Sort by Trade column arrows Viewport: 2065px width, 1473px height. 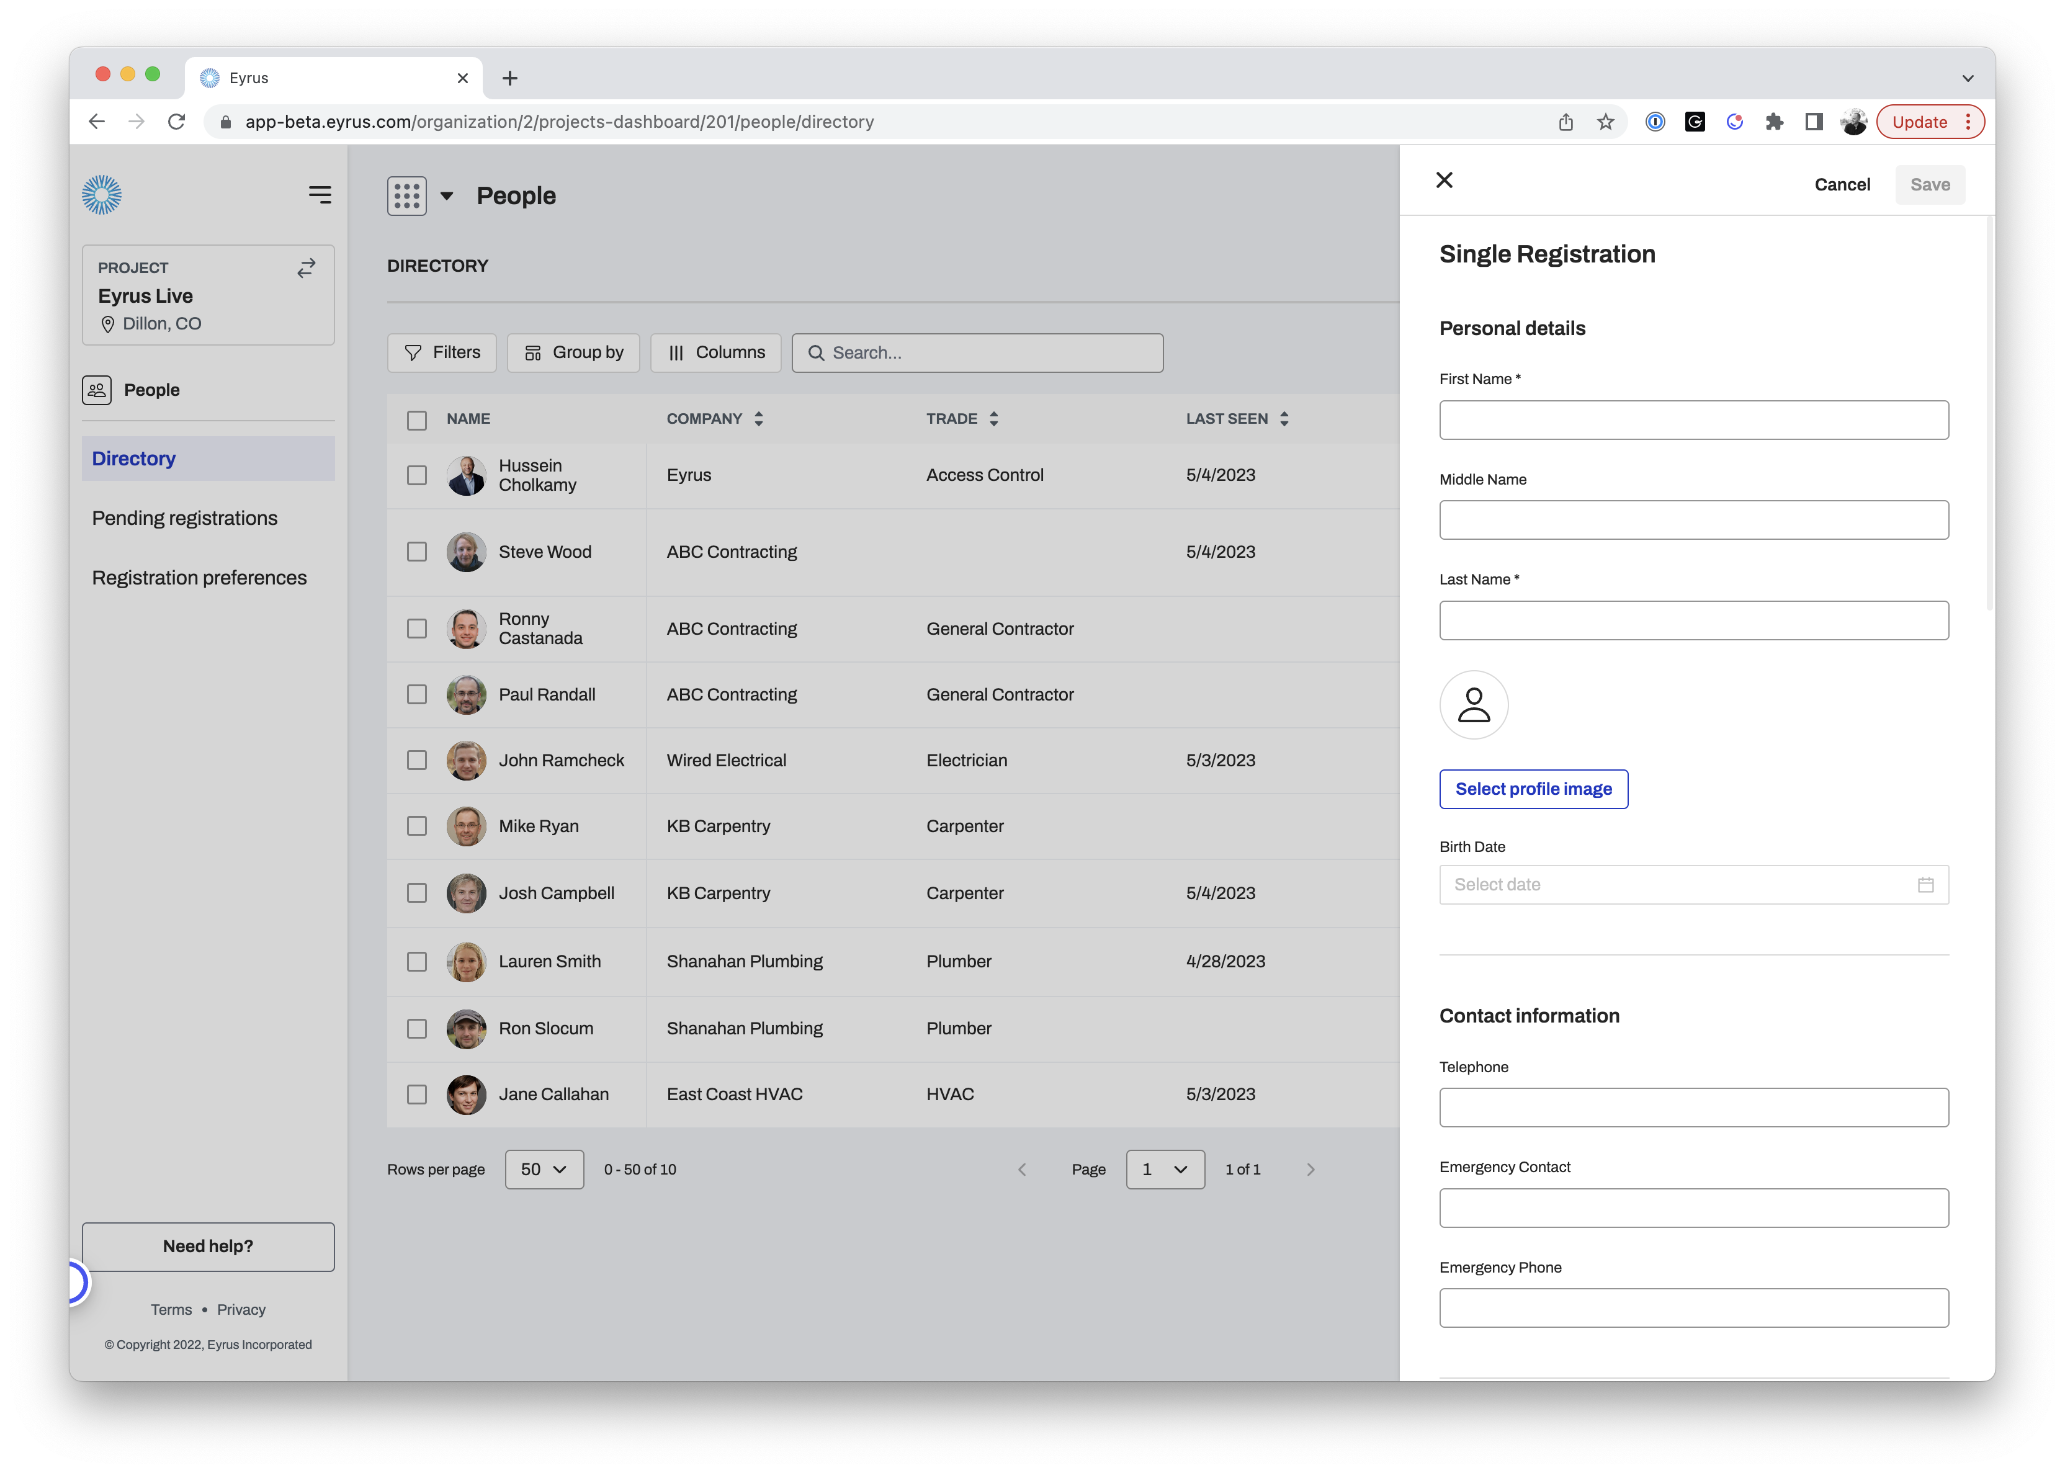point(994,418)
